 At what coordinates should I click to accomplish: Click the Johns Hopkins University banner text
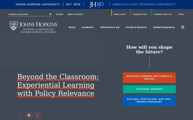coord(38,5)
